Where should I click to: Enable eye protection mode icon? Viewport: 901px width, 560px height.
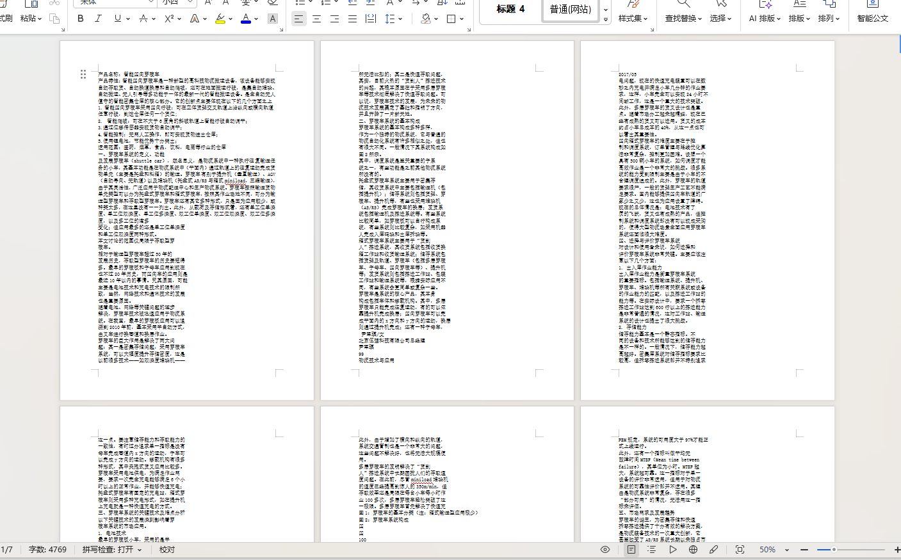pyautogui.click(x=605, y=549)
